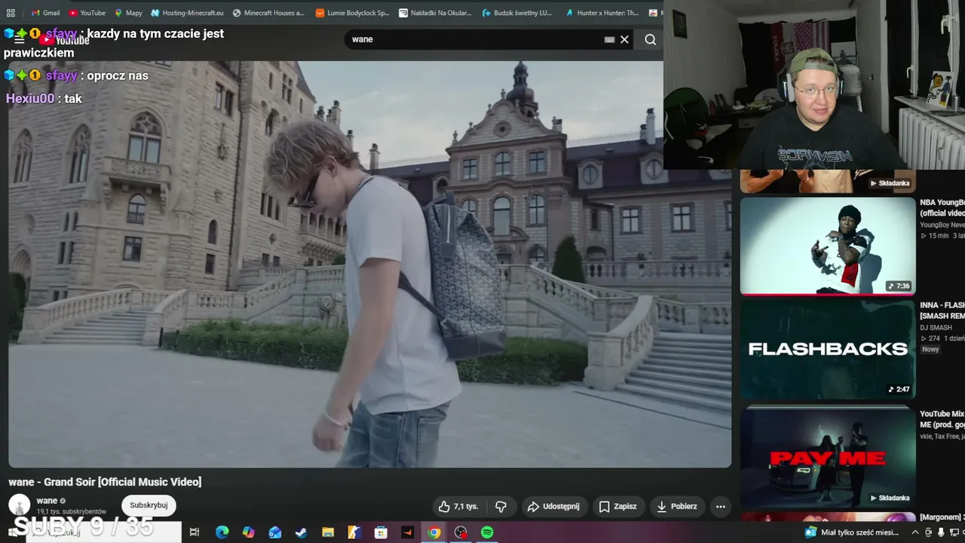Open Outlook mail from the taskbar
The width and height of the screenshot is (965, 543).
click(275, 532)
